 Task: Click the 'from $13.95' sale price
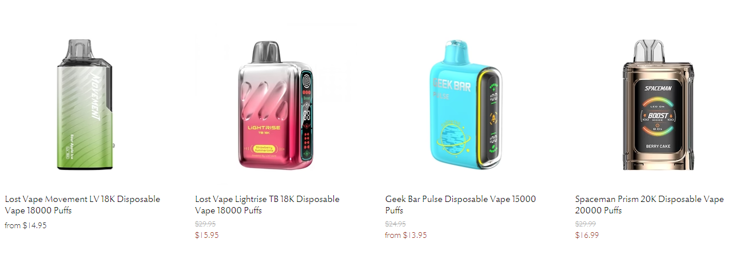point(405,235)
